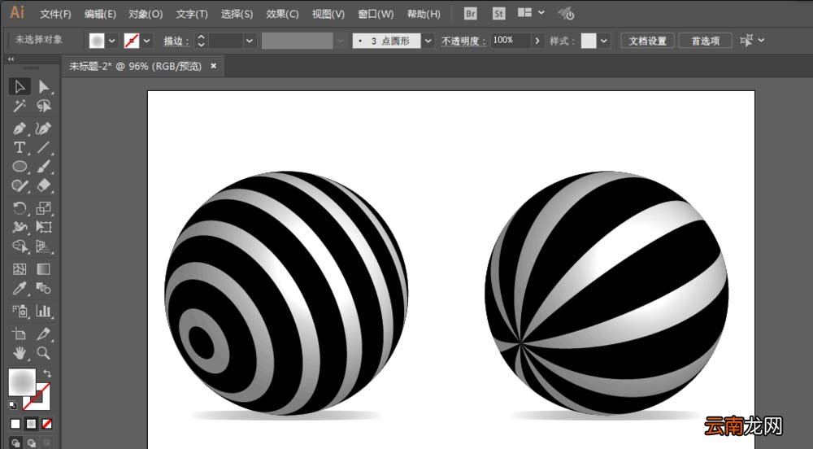
Task: Select the Artboard tool
Action: [20, 333]
